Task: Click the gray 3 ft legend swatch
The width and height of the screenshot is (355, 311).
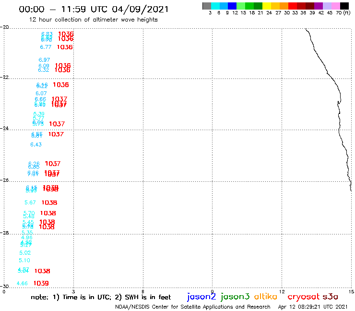Action: coord(207,6)
